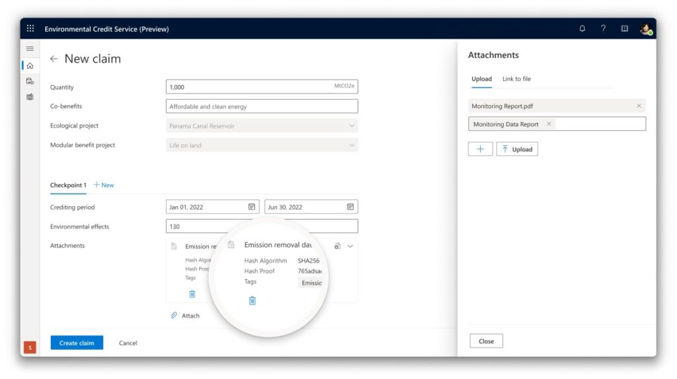Remove Monitoring Report.pdf from the attachments list
Image resolution: width=677 pixels, height=379 pixels.
point(639,106)
